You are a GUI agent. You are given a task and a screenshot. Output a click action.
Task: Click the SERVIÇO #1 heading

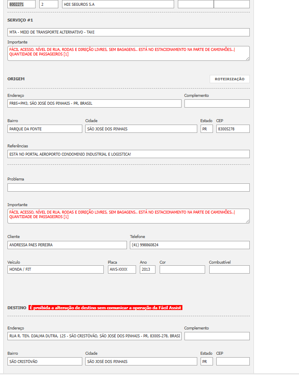pyautogui.click(x=20, y=20)
